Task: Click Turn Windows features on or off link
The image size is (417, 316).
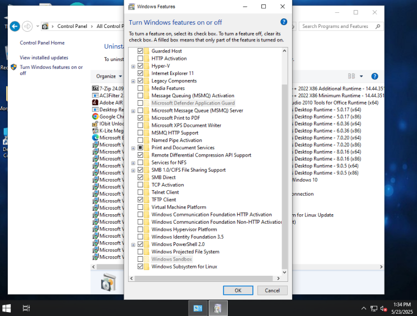Action: (51, 70)
